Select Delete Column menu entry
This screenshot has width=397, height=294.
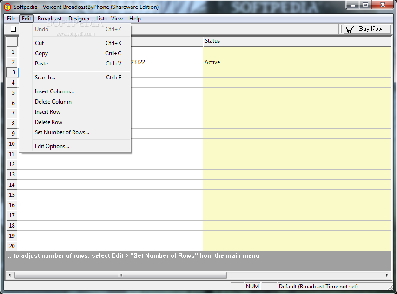(x=75, y=102)
